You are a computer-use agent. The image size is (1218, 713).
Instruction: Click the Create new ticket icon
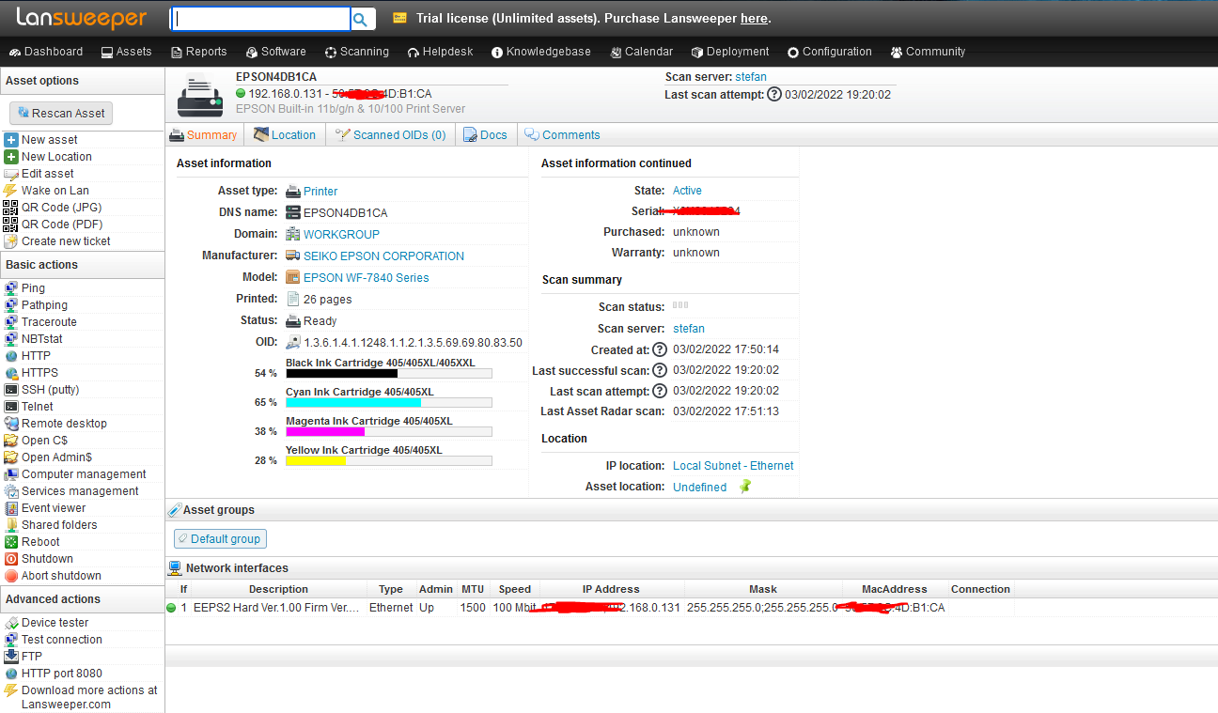pyautogui.click(x=11, y=241)
